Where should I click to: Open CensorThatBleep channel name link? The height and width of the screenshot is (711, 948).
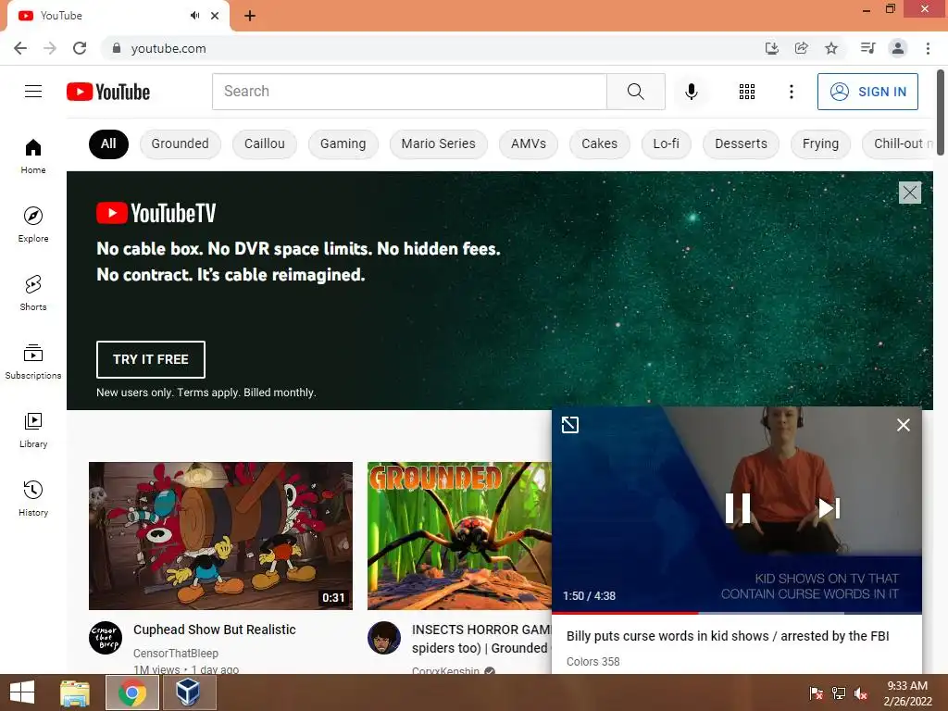[176, 653]
